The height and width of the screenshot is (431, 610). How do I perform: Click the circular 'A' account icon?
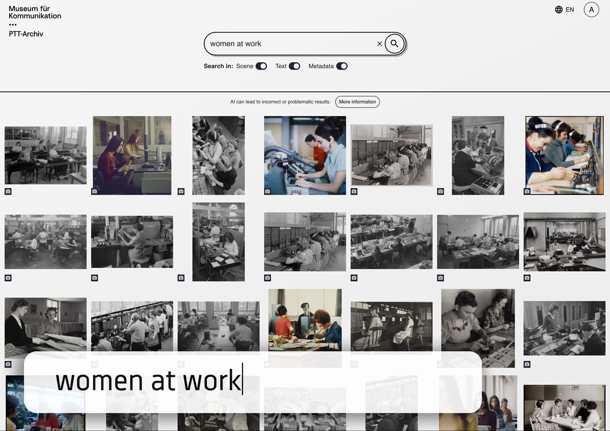(591, 9)
